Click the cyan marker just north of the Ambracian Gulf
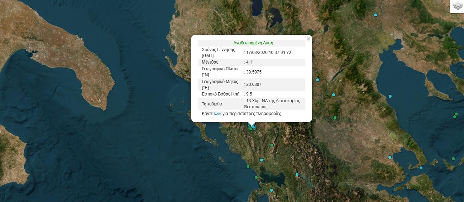This screenshot has height=202, width=464. coord(261,160)
